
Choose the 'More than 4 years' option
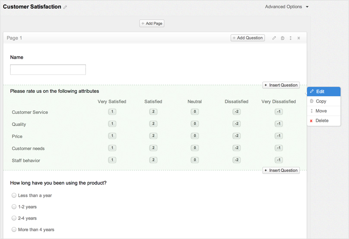(x=14, y=230)
